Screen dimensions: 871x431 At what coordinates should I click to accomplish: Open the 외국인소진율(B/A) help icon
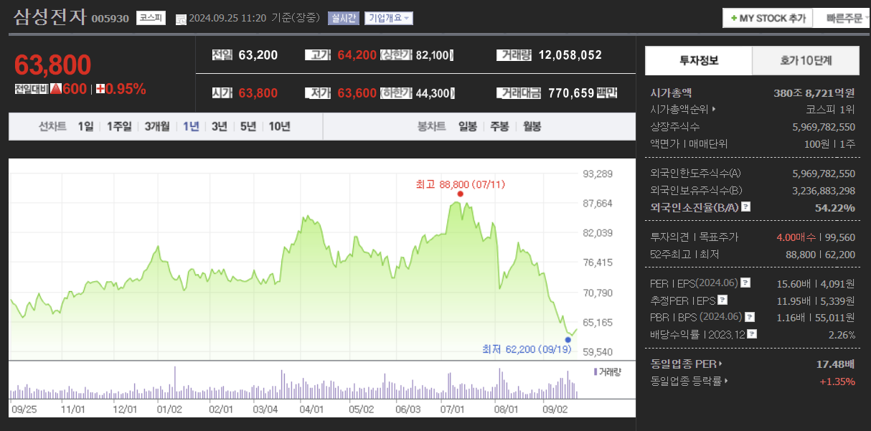click(x=745, y=207)
